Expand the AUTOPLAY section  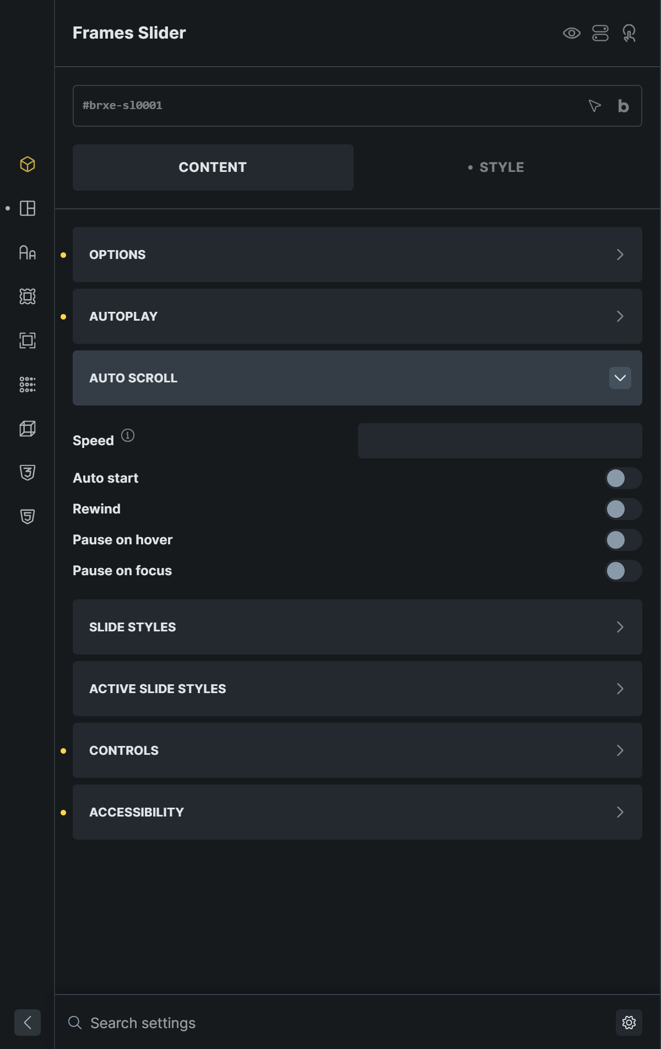point(357,316)
